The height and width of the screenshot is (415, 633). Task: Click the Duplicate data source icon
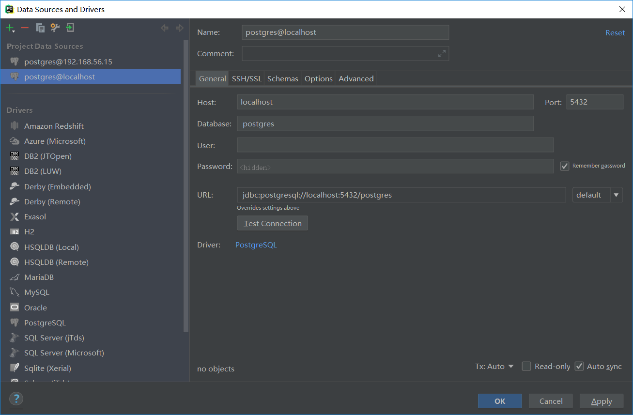point(40,28)
